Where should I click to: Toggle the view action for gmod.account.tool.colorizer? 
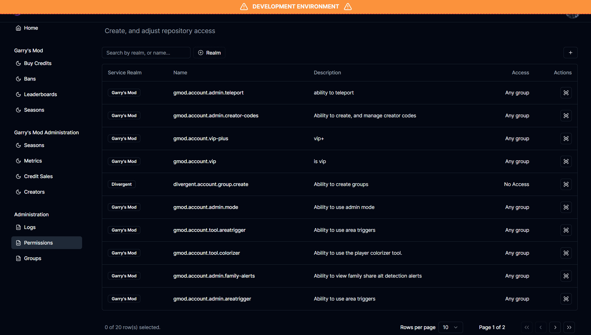(x=566, y=253)
